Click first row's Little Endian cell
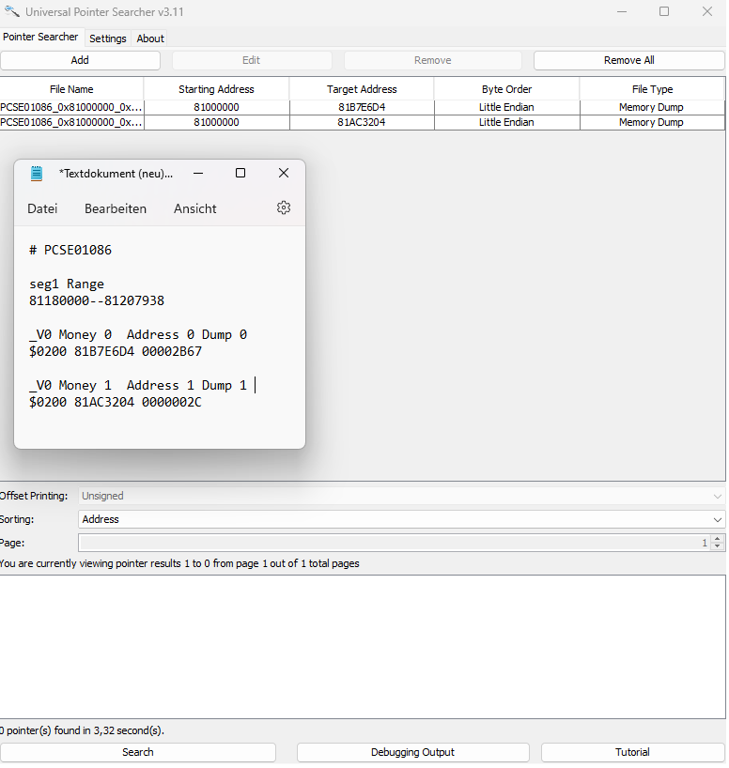 [506, 107]
